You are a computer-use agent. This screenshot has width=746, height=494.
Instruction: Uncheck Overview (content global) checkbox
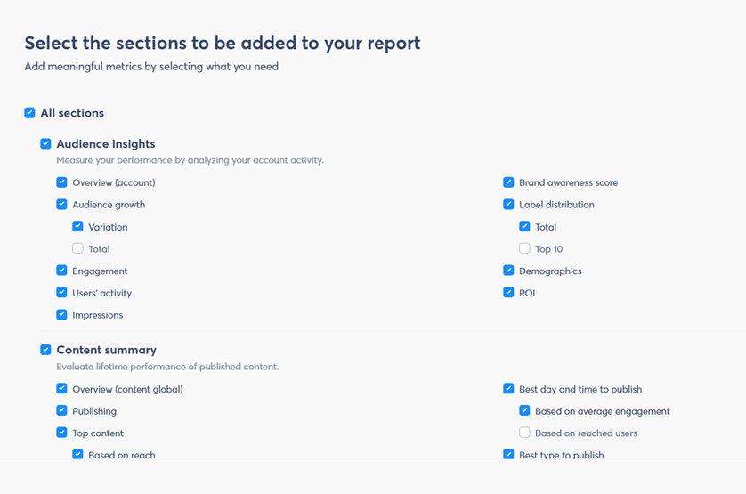coord(61,389)
